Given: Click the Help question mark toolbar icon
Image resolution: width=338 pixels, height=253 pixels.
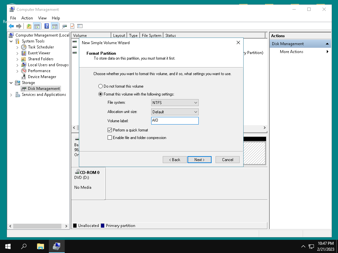Looking at the screenshot, I should pos(47,26).
